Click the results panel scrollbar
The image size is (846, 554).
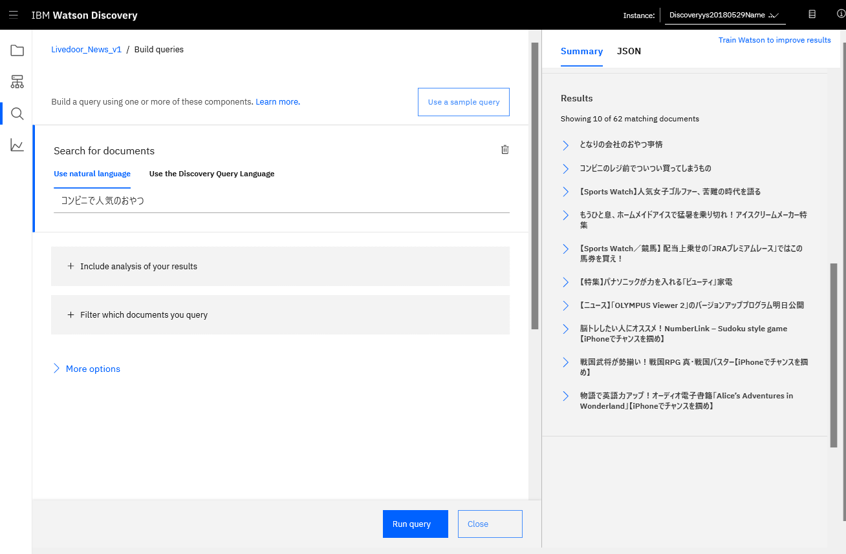tap(834, 355)
